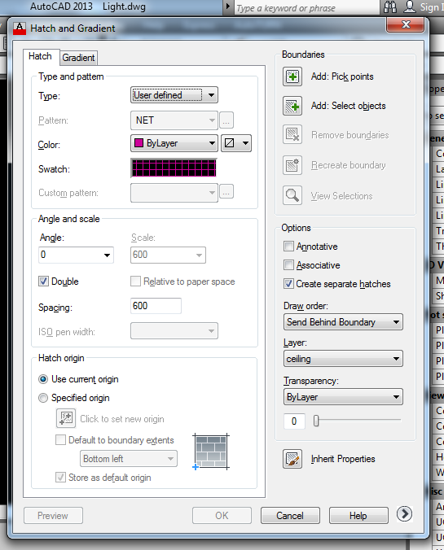Click the Cancel button

coord(290,516)
